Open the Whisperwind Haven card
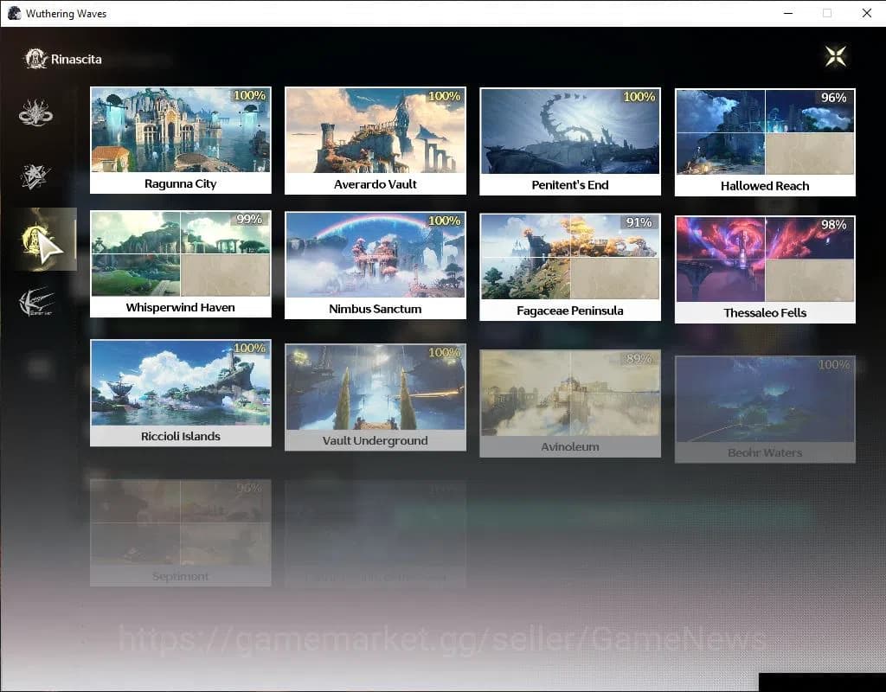Image resolution: width=886 pixels, height=692 pixels. (x=180, y=264)
